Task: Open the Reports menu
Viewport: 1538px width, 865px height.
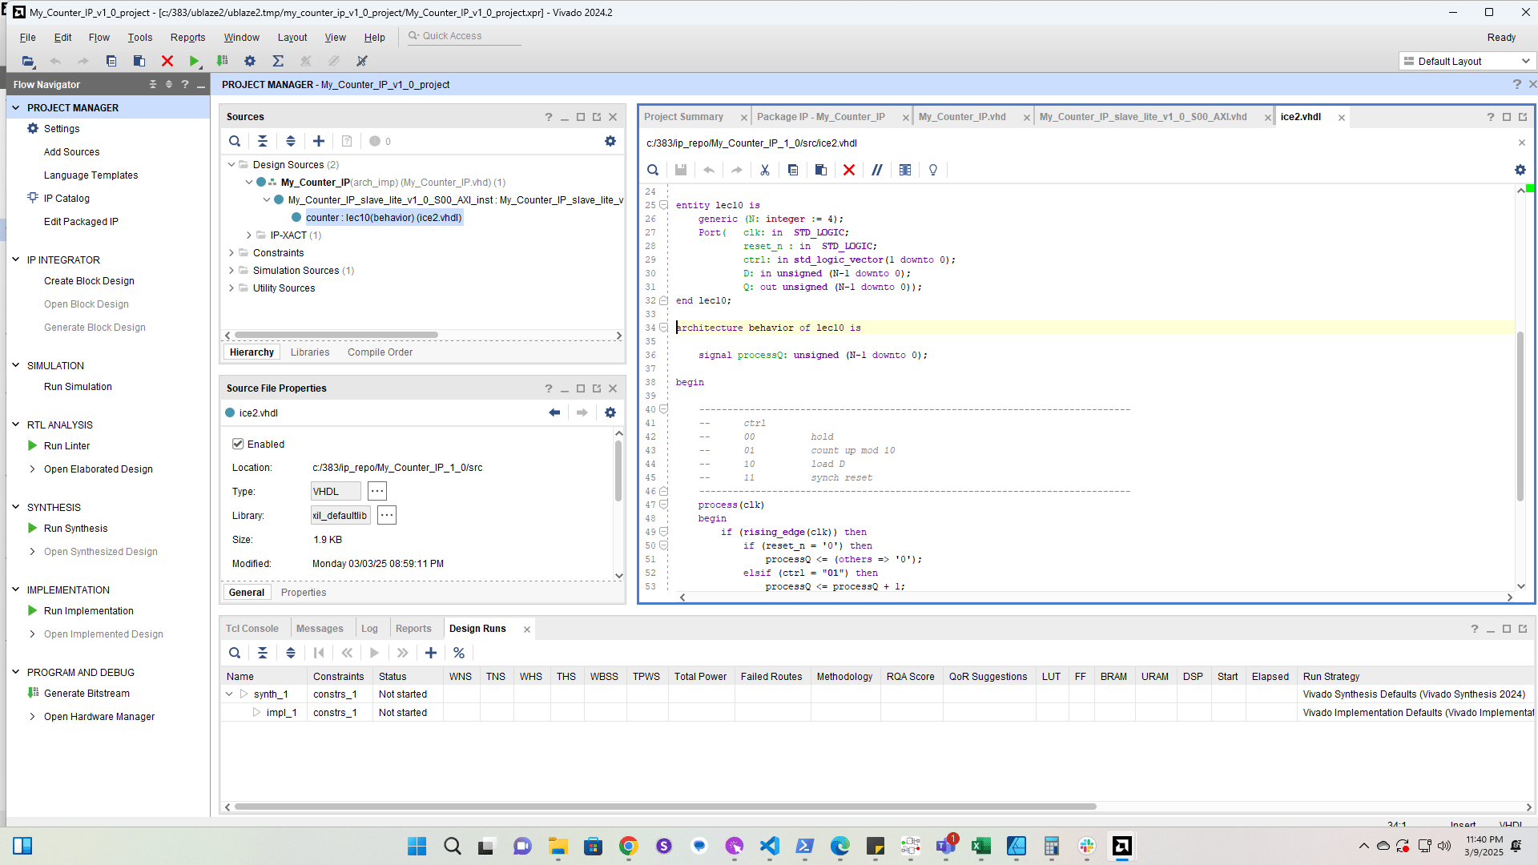Action: [187, 38]
